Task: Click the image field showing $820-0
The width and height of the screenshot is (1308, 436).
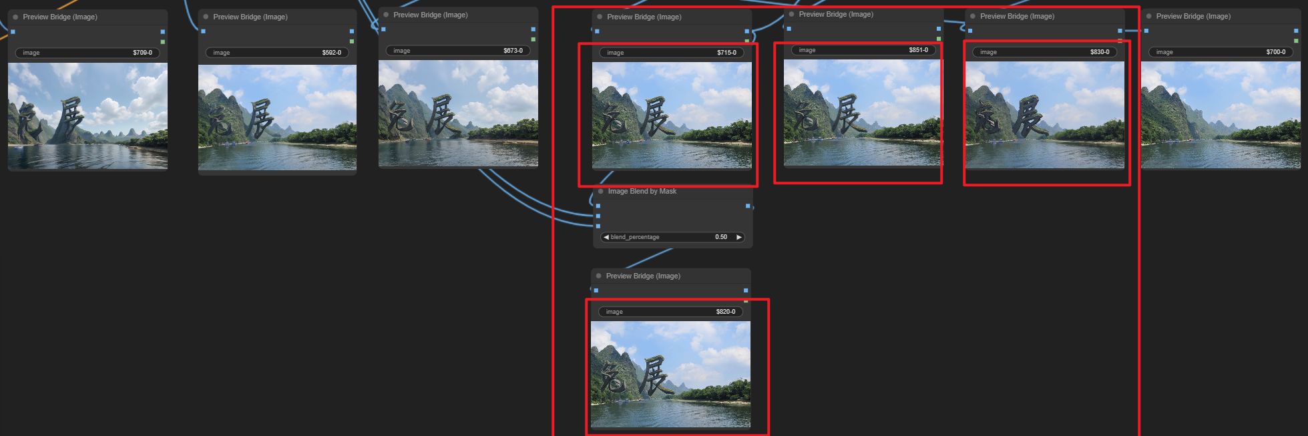Action: 670,312
